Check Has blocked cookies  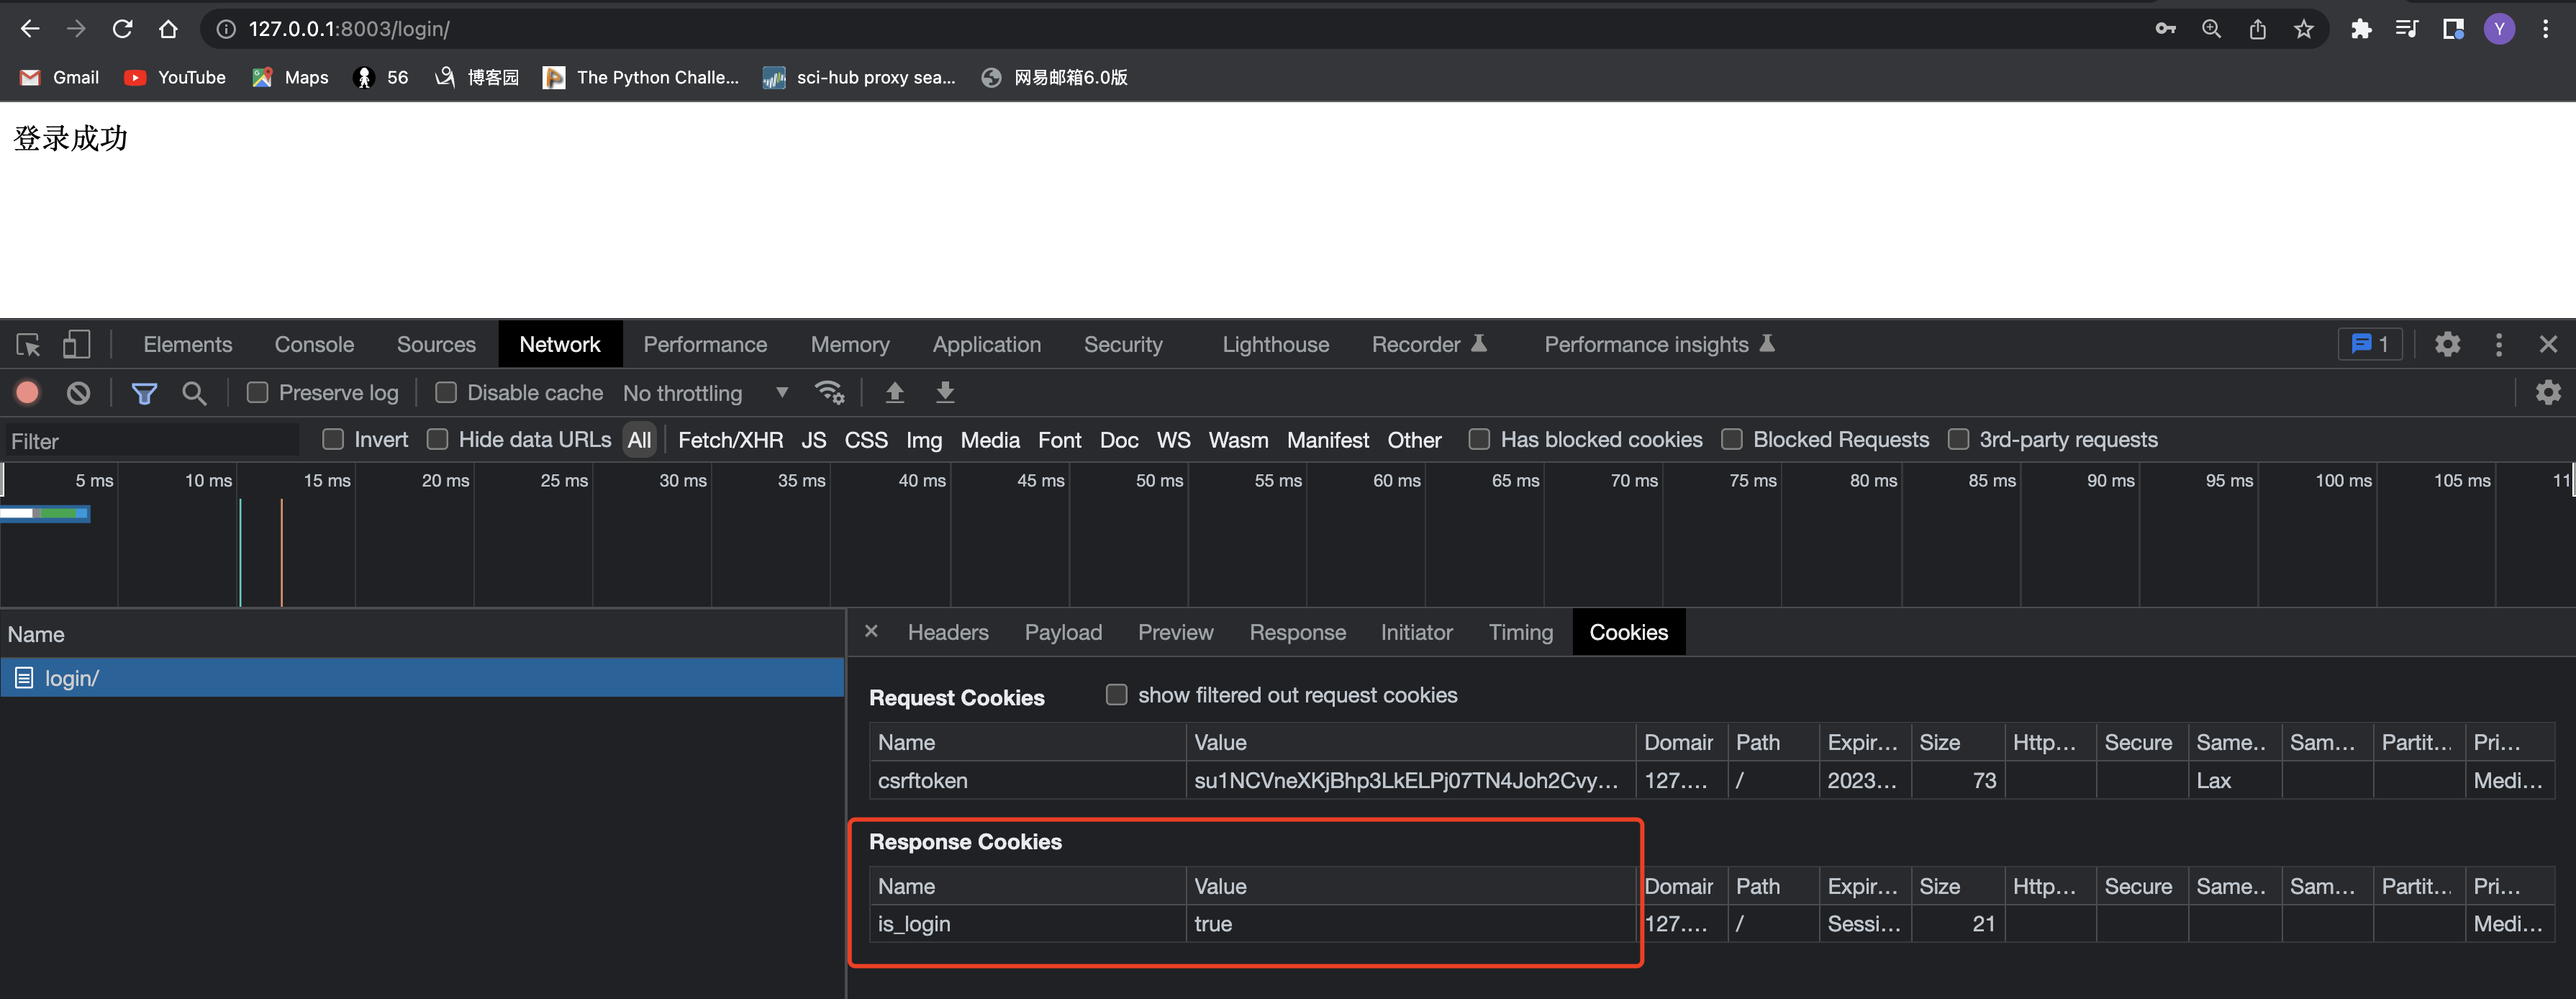[1479, 440]
